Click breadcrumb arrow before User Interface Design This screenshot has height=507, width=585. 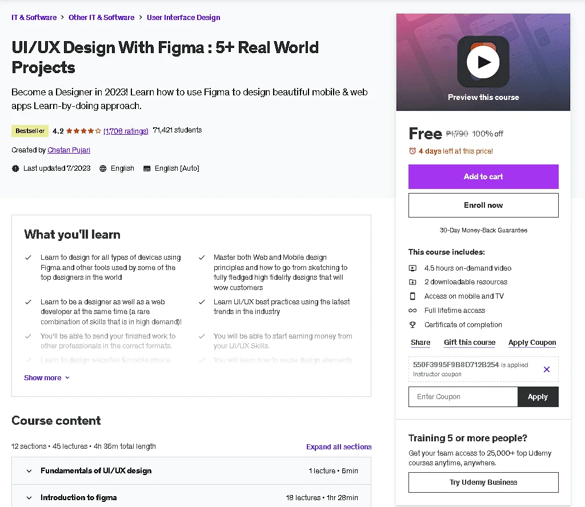[x=141, y=18]
